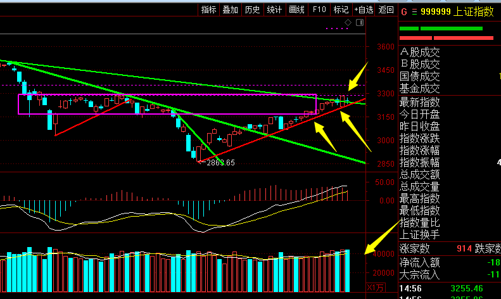Click the 3000 price axis value
This screenshot has width=501, height=299.
[x=385, y=140]
